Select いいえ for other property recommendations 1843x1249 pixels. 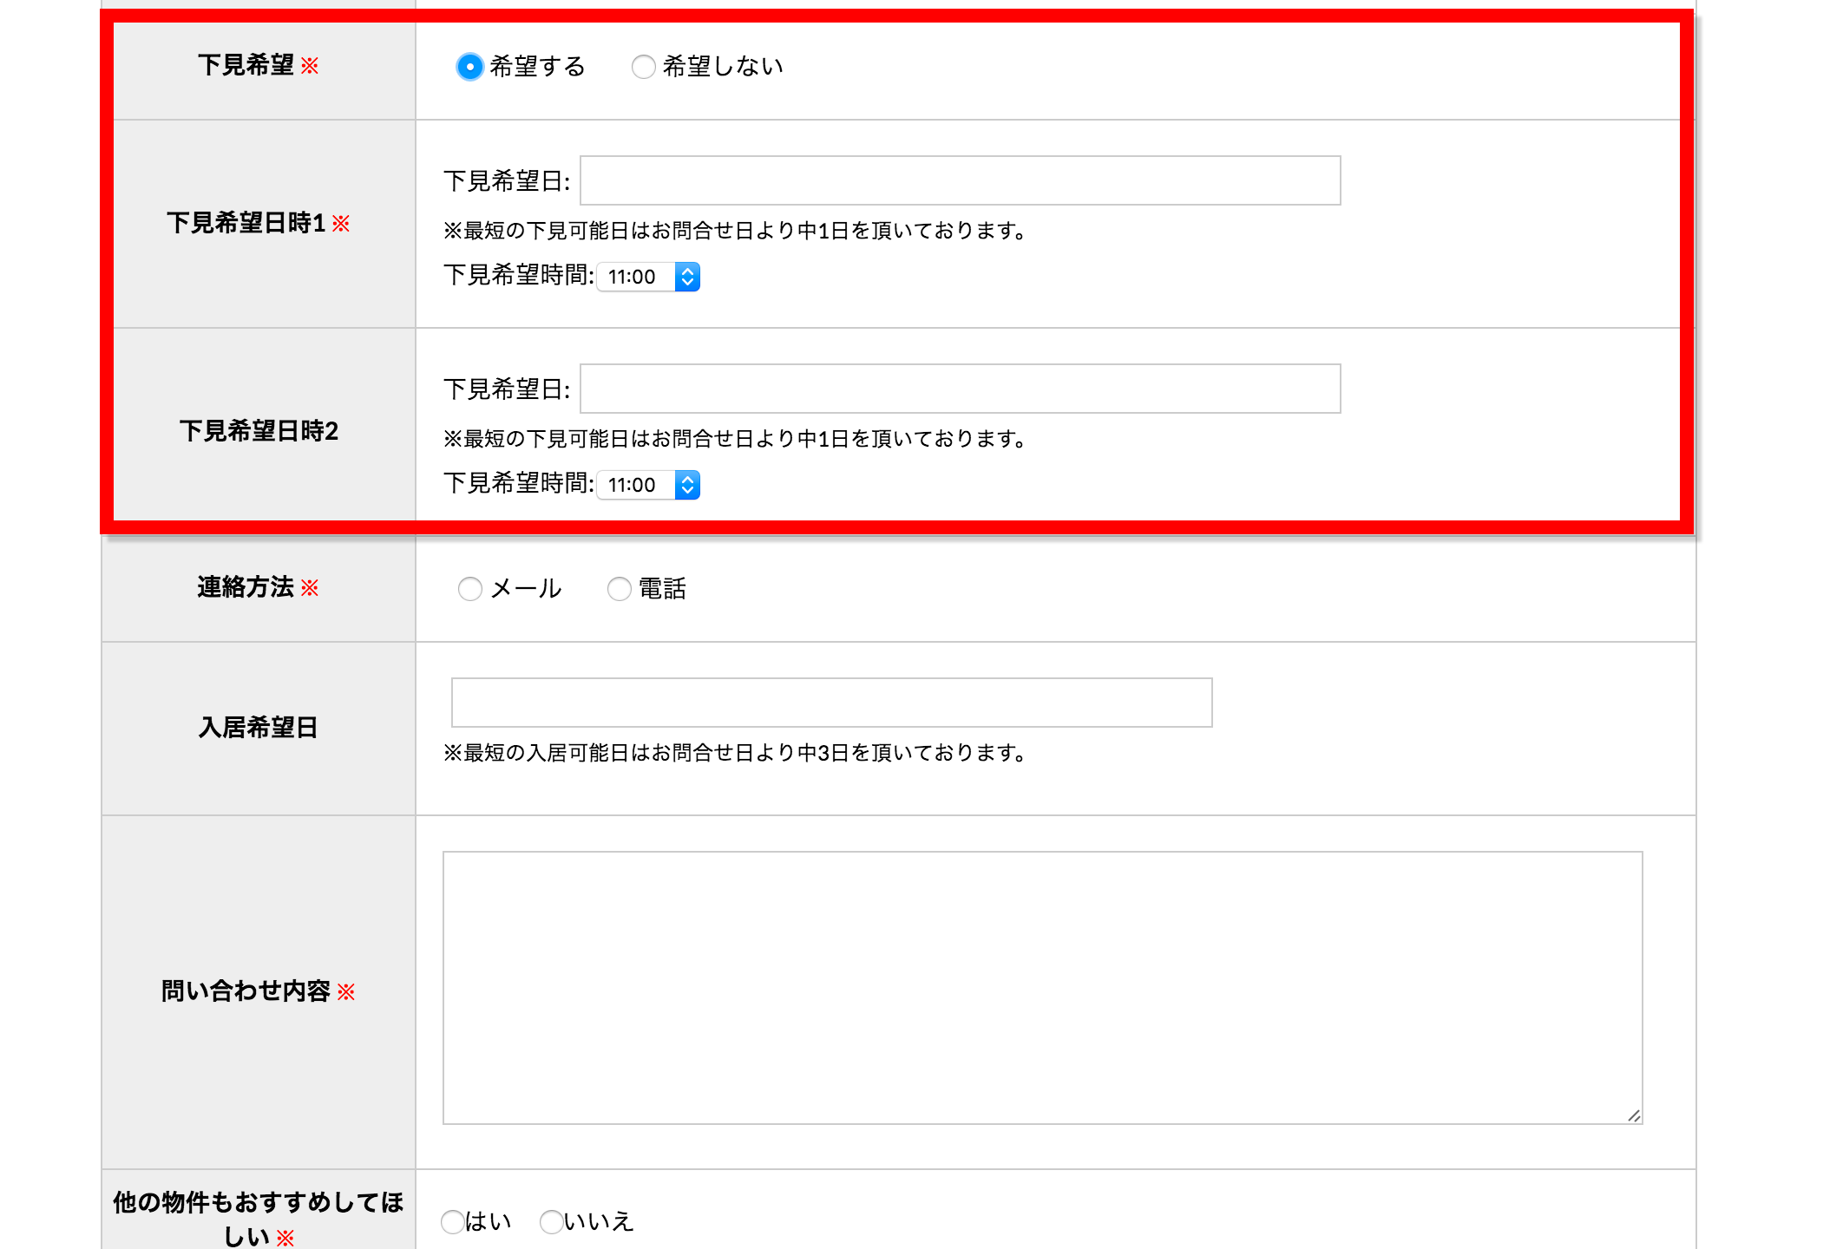point(551,1222)
